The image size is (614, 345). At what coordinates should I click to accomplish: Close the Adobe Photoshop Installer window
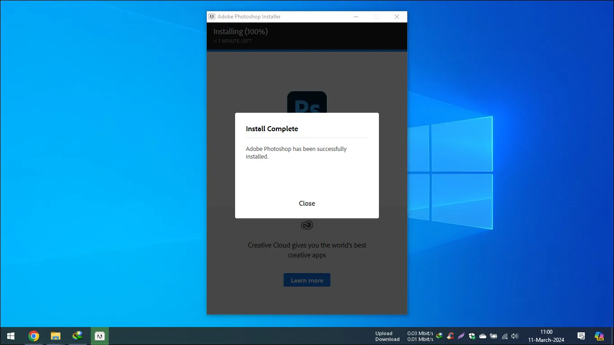click(396, 17)
